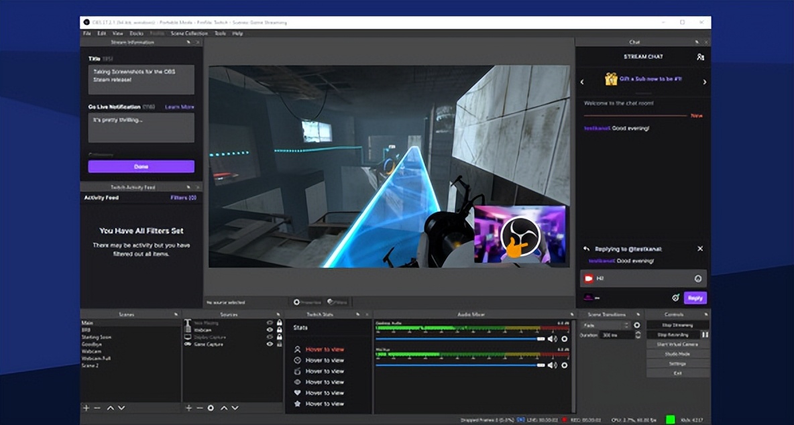Open the Fade transition dropdown

(x=606, y=325)
